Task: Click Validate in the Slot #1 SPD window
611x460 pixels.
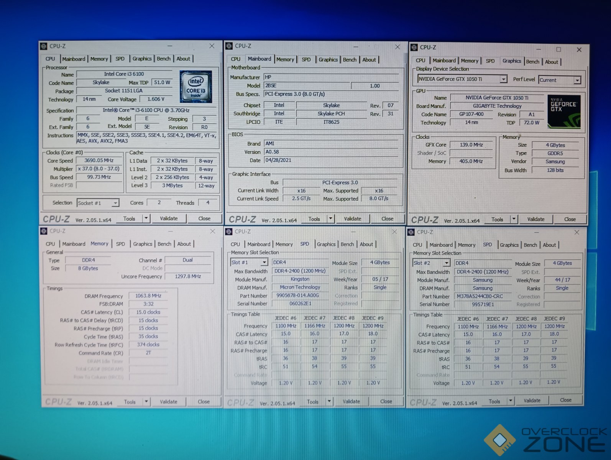Action: [x=351, y=401]
